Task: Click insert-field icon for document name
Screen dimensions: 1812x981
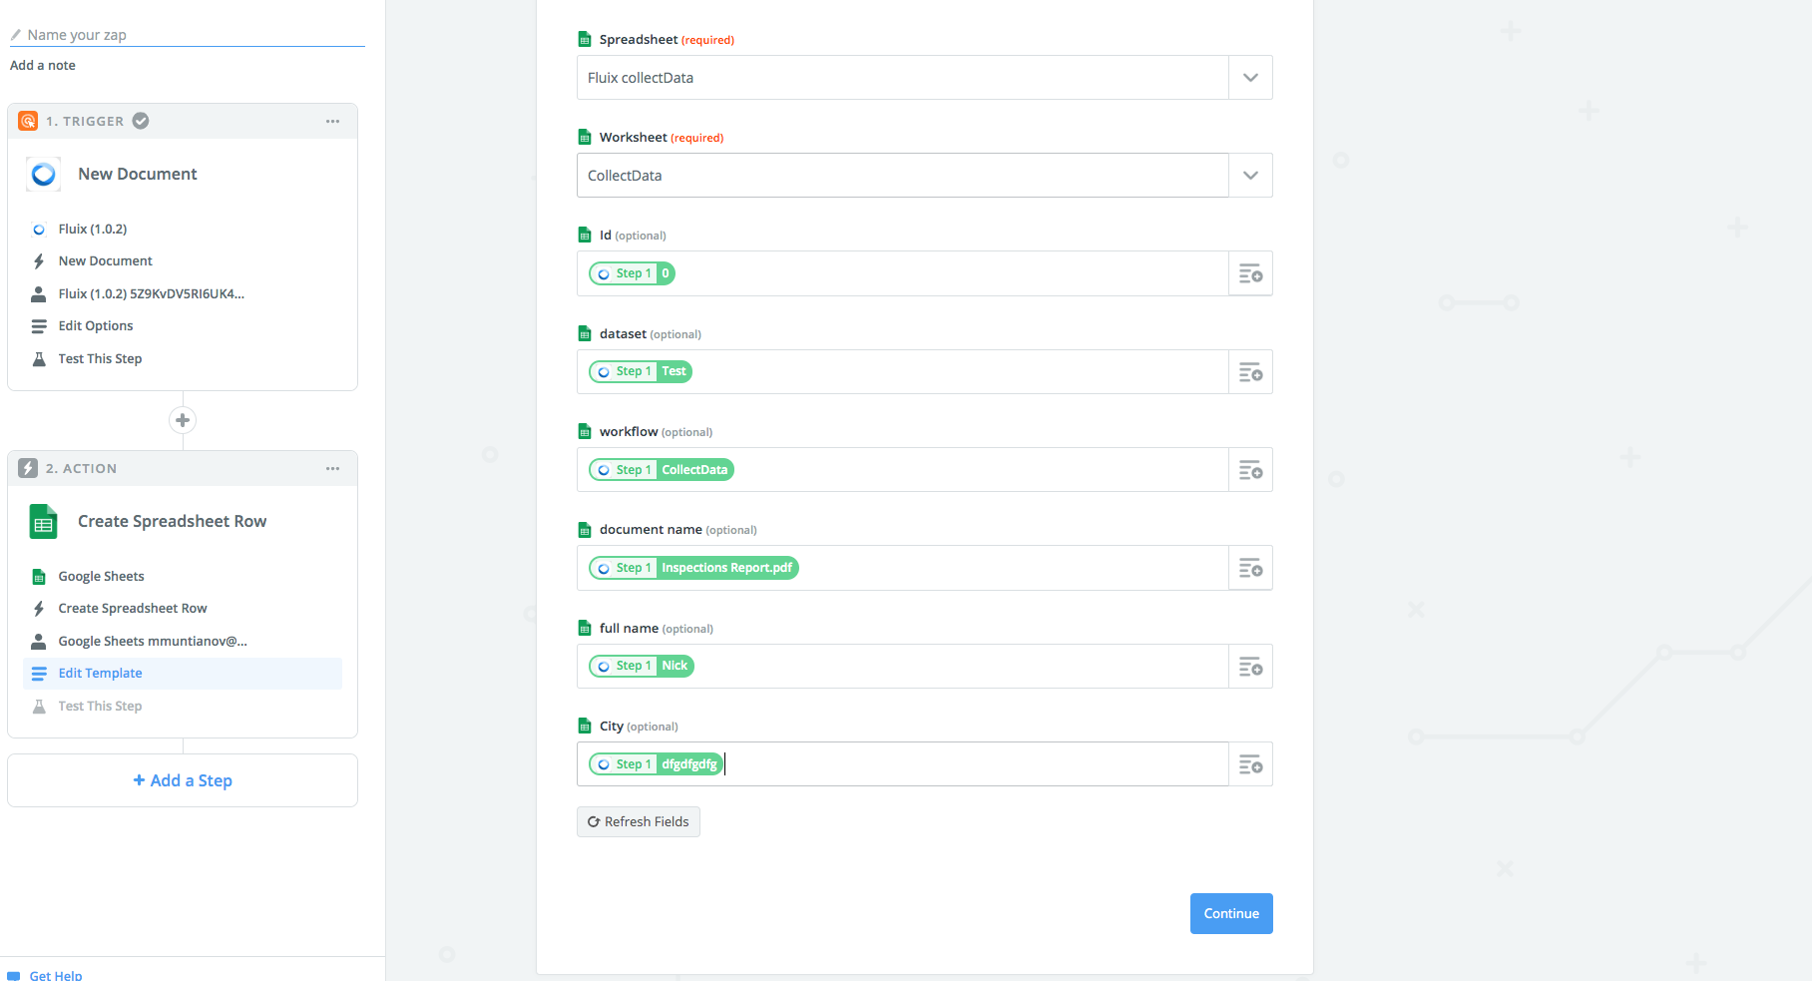Action: click(x=1250, y=568)
